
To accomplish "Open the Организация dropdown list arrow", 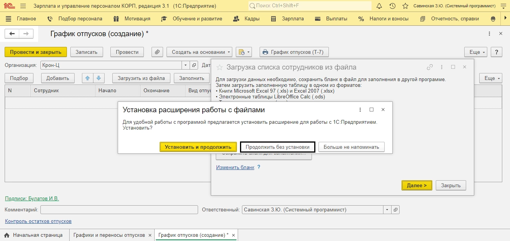I will [186, 65].
